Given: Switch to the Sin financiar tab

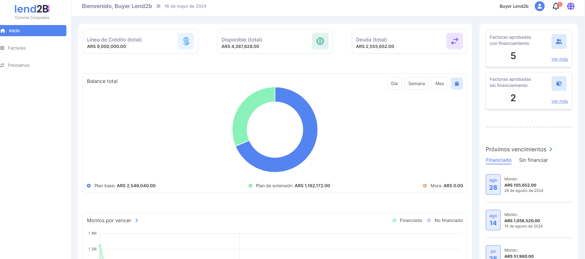Looking at the screenshot, I should click(533, 160).
